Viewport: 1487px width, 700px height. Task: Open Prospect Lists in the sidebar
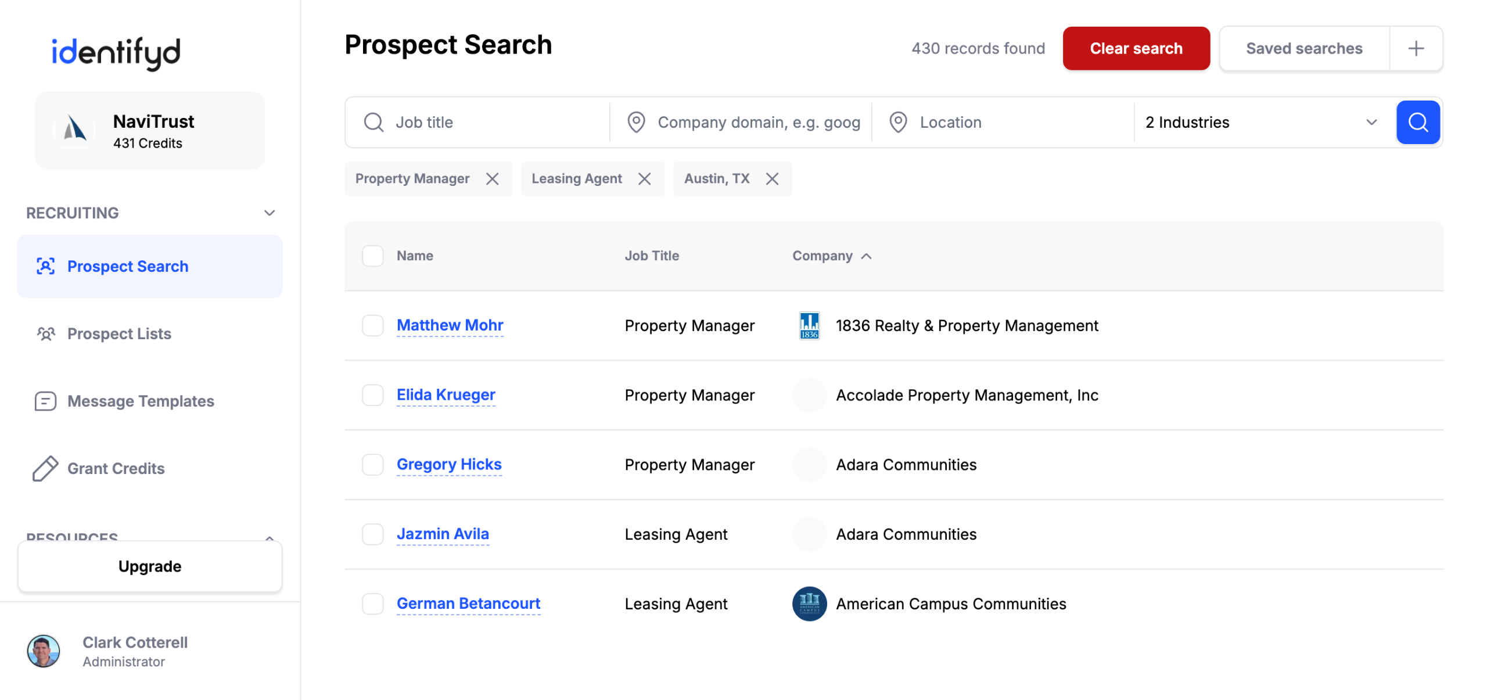119,334
